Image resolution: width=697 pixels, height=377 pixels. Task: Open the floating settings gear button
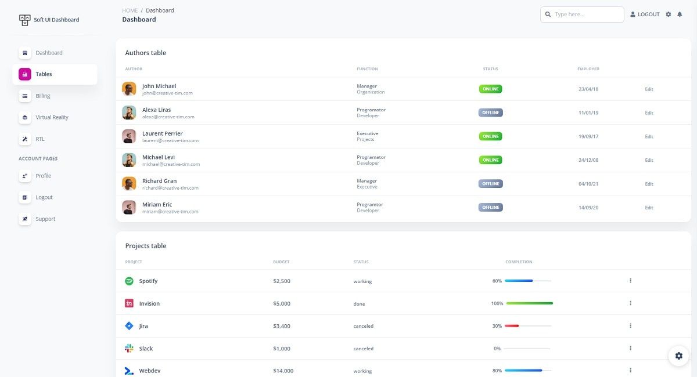point(678,356)
